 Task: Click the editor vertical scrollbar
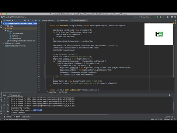pyautogui.click(x=173, y=61)
